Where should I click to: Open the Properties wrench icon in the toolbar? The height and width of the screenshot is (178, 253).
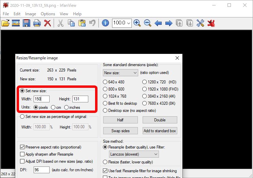[200, 23]
